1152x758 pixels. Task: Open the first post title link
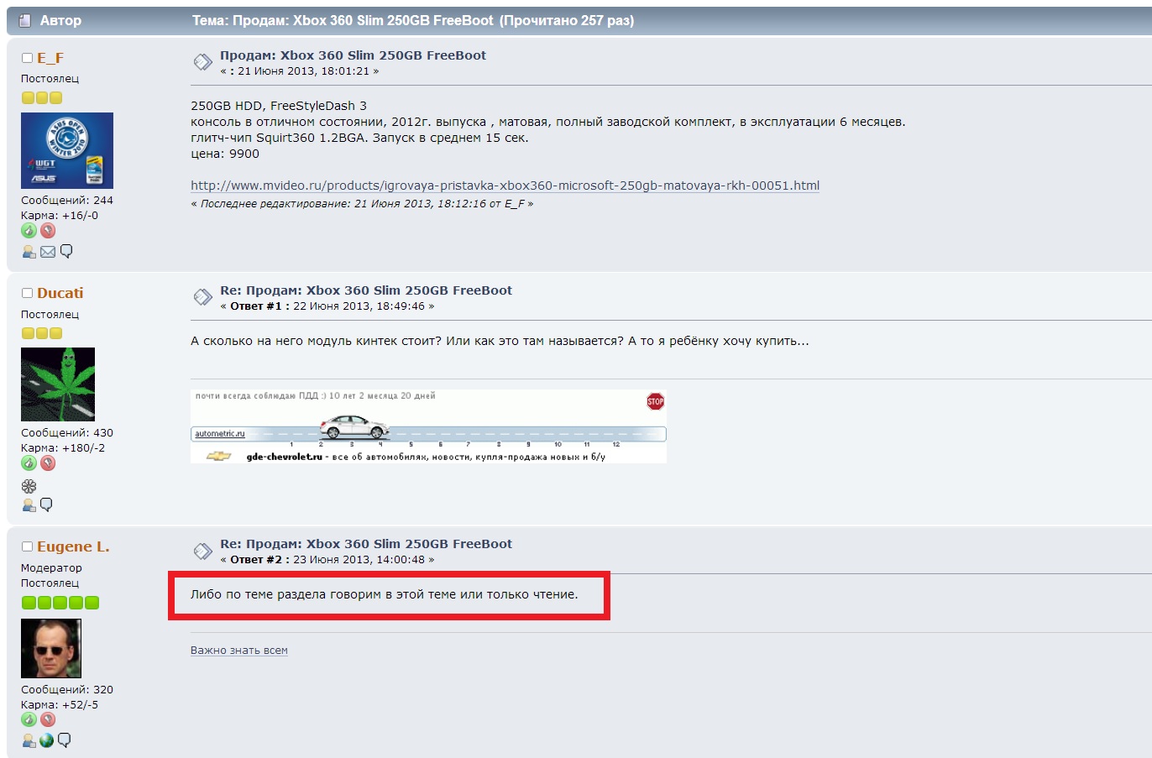(x=353, y=55)
